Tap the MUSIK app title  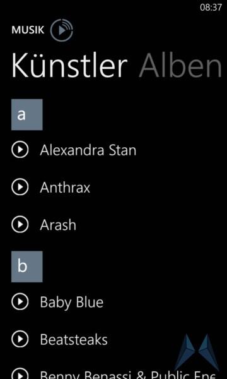[28, 30]
